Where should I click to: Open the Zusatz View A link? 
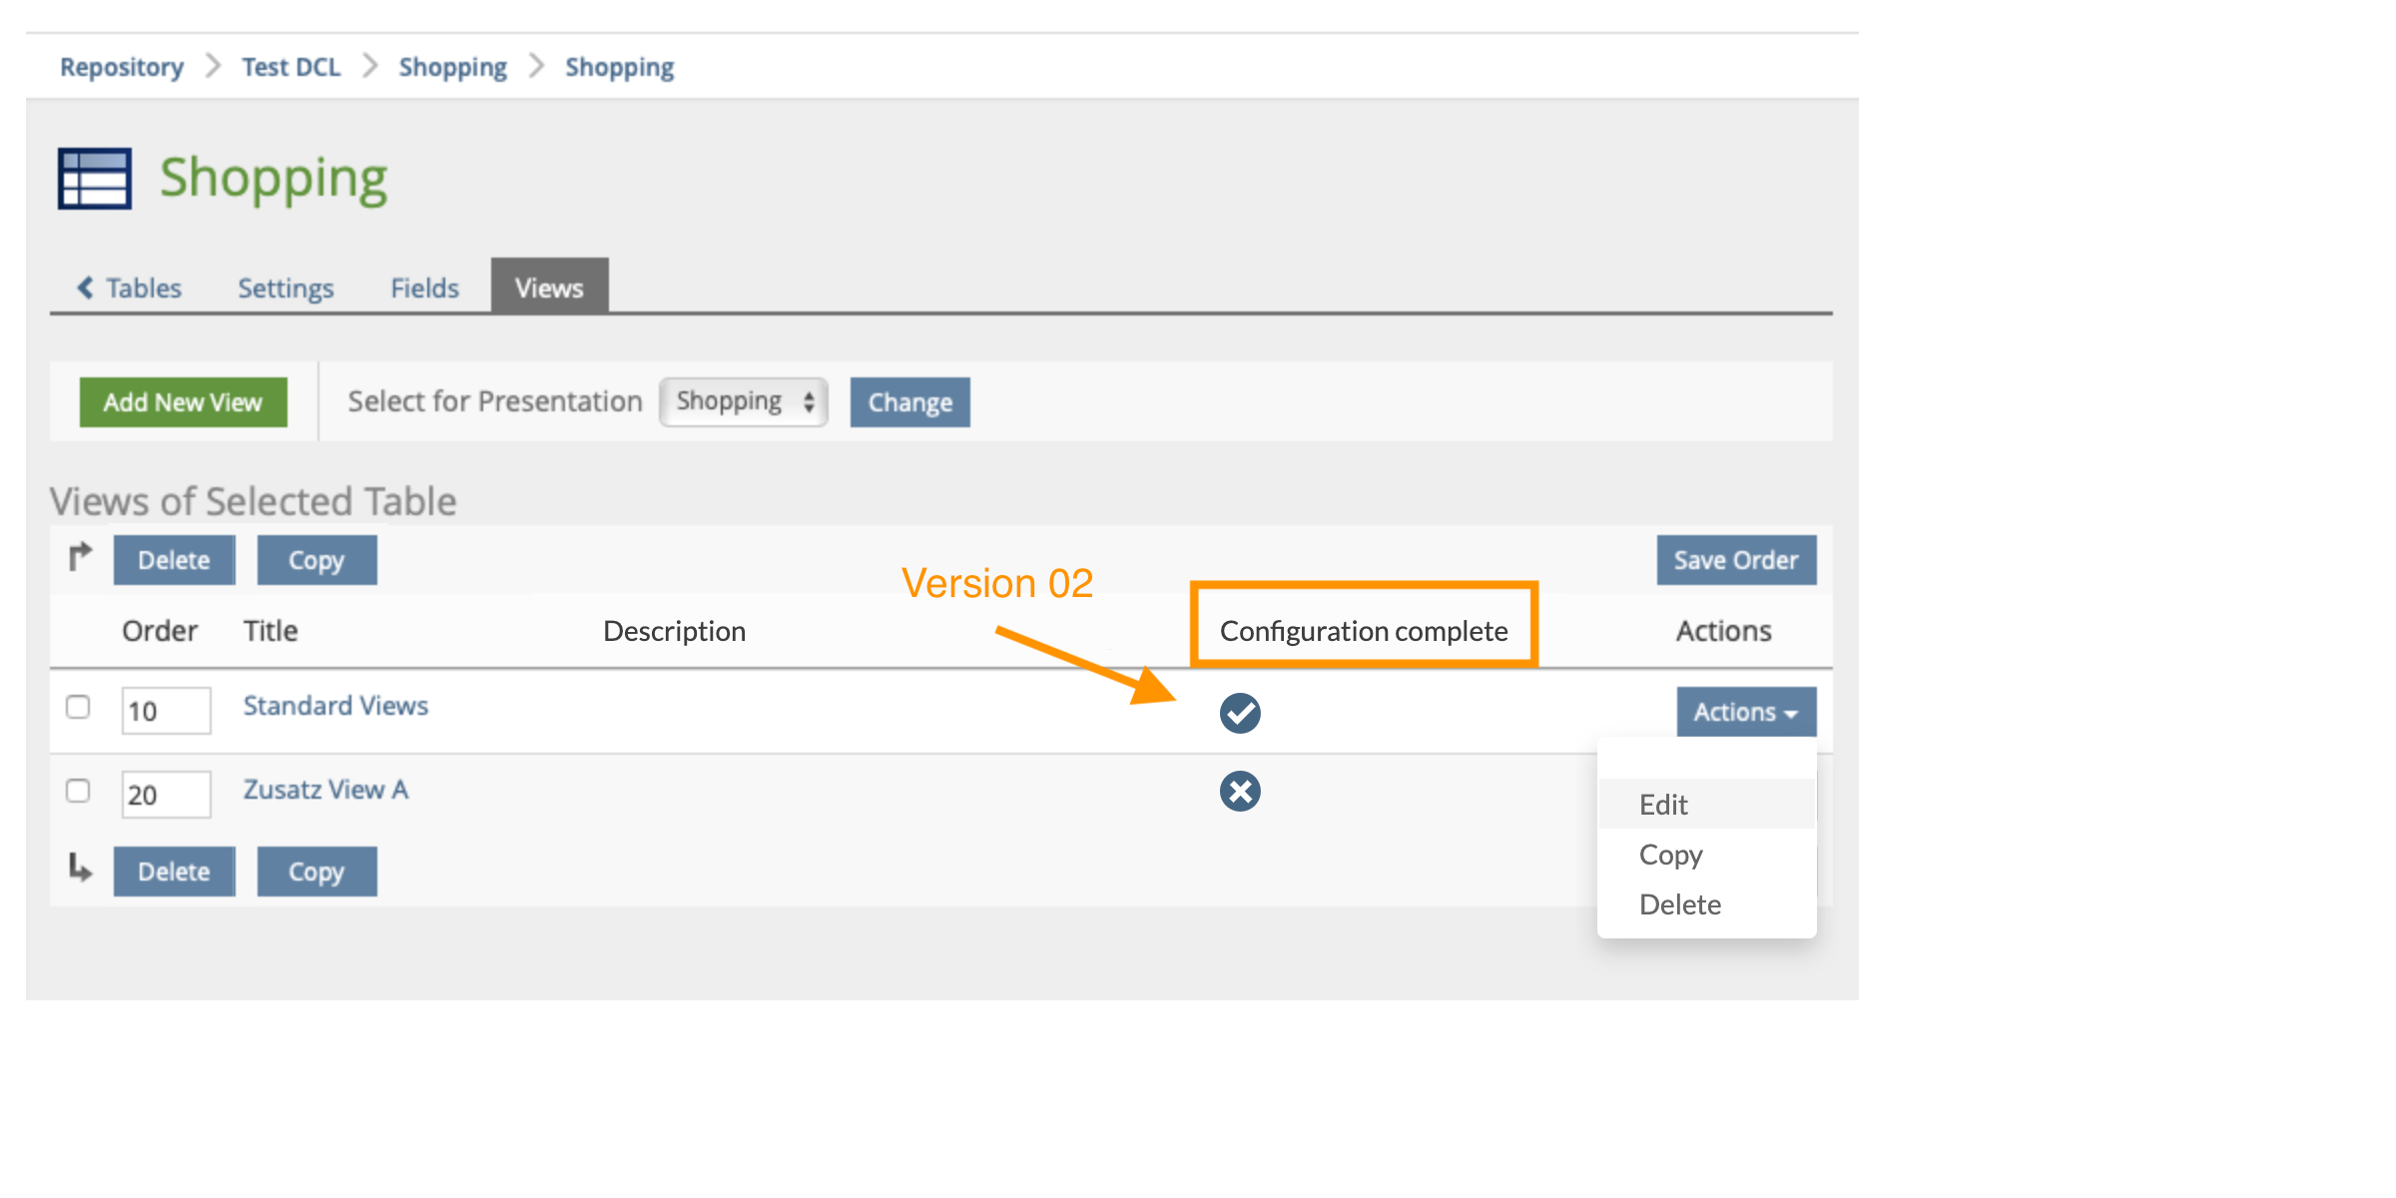tap(325, 790)
